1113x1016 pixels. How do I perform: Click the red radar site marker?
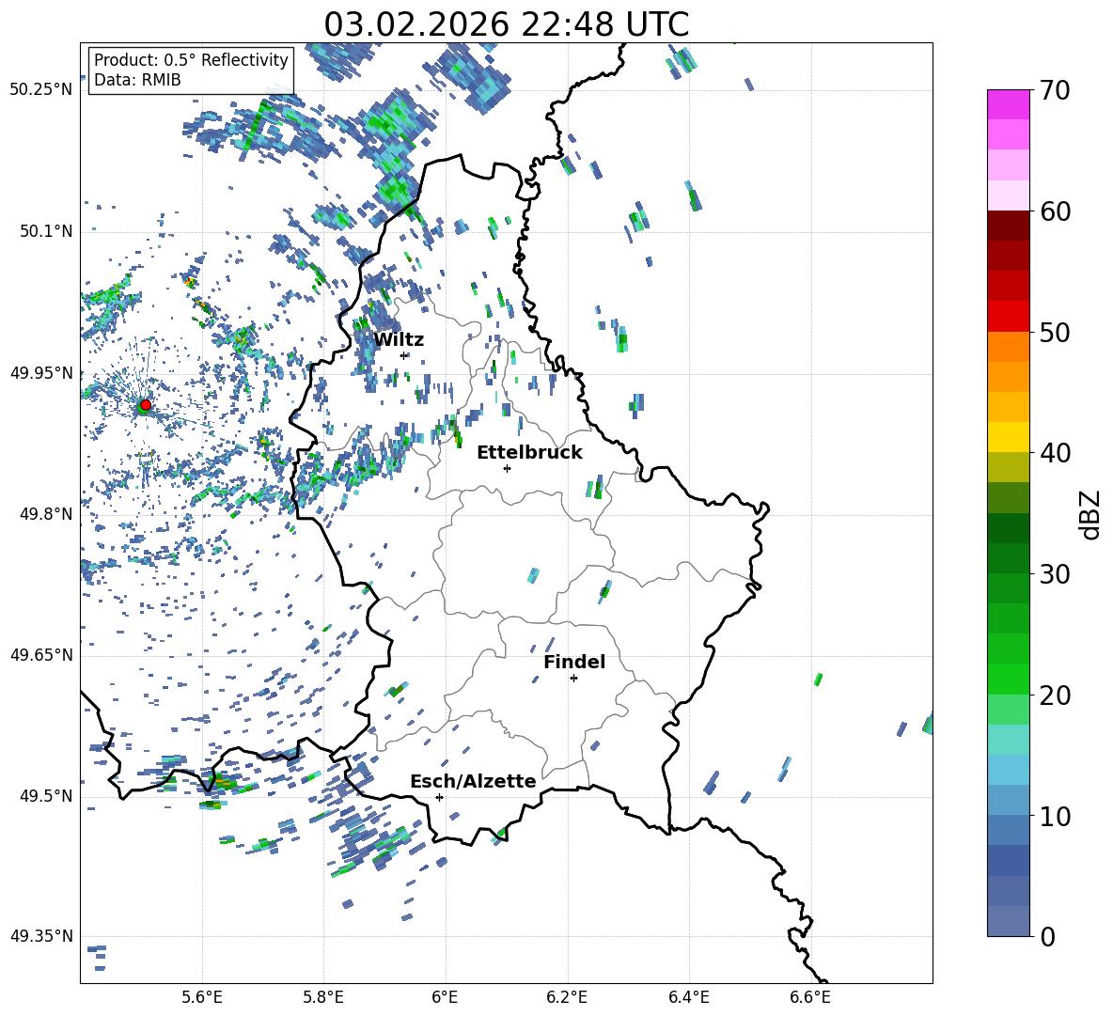coord(146,404)
